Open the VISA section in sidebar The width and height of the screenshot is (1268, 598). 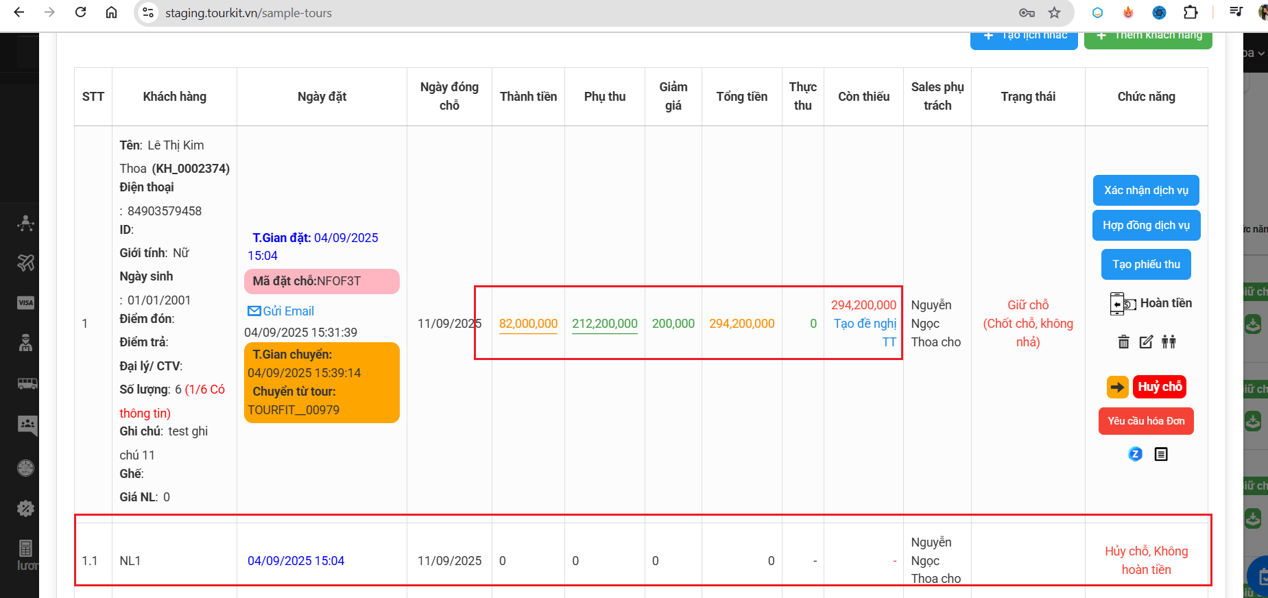[x=25, y=302]
